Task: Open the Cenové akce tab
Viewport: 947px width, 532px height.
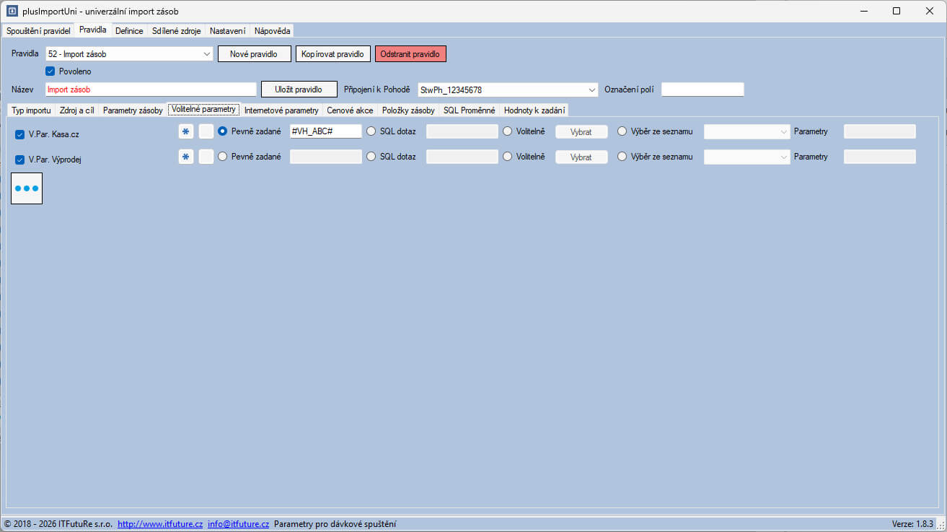Action: (350, 110)
